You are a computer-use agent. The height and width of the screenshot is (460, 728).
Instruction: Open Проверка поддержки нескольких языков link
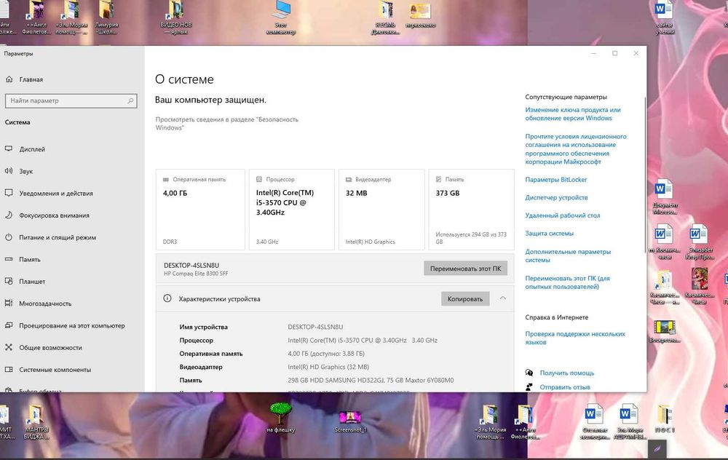tap(575, 338)
